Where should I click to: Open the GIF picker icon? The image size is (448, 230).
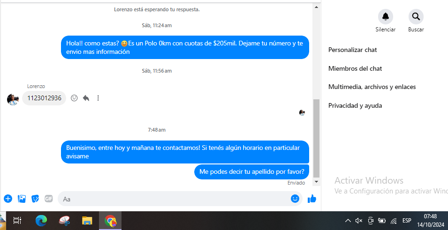coord(49,199)
